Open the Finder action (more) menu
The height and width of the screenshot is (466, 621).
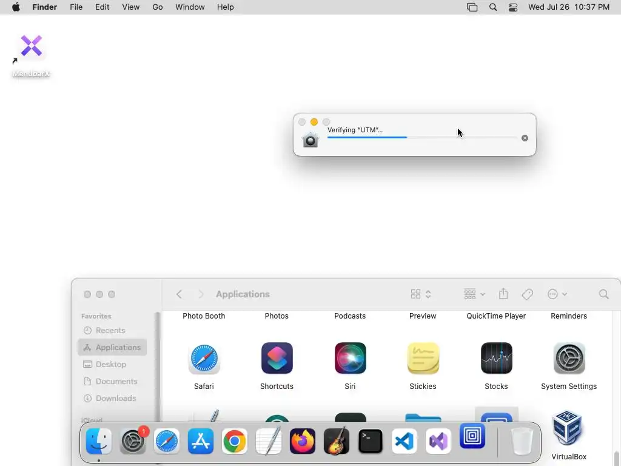(557, 294)
